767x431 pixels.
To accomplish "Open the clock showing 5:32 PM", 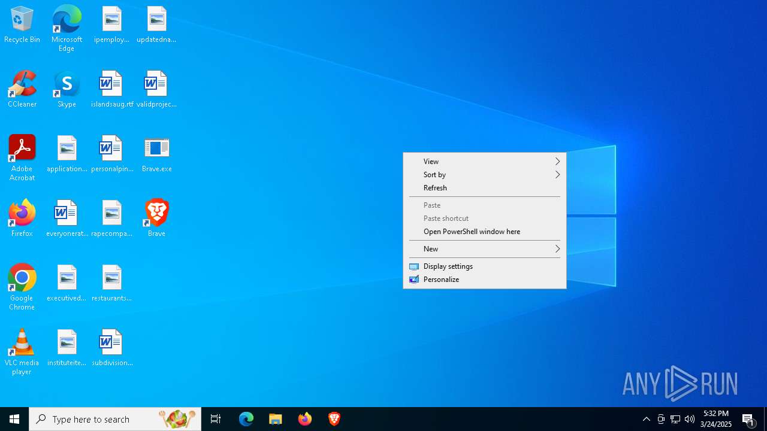I will pos(716,419).
